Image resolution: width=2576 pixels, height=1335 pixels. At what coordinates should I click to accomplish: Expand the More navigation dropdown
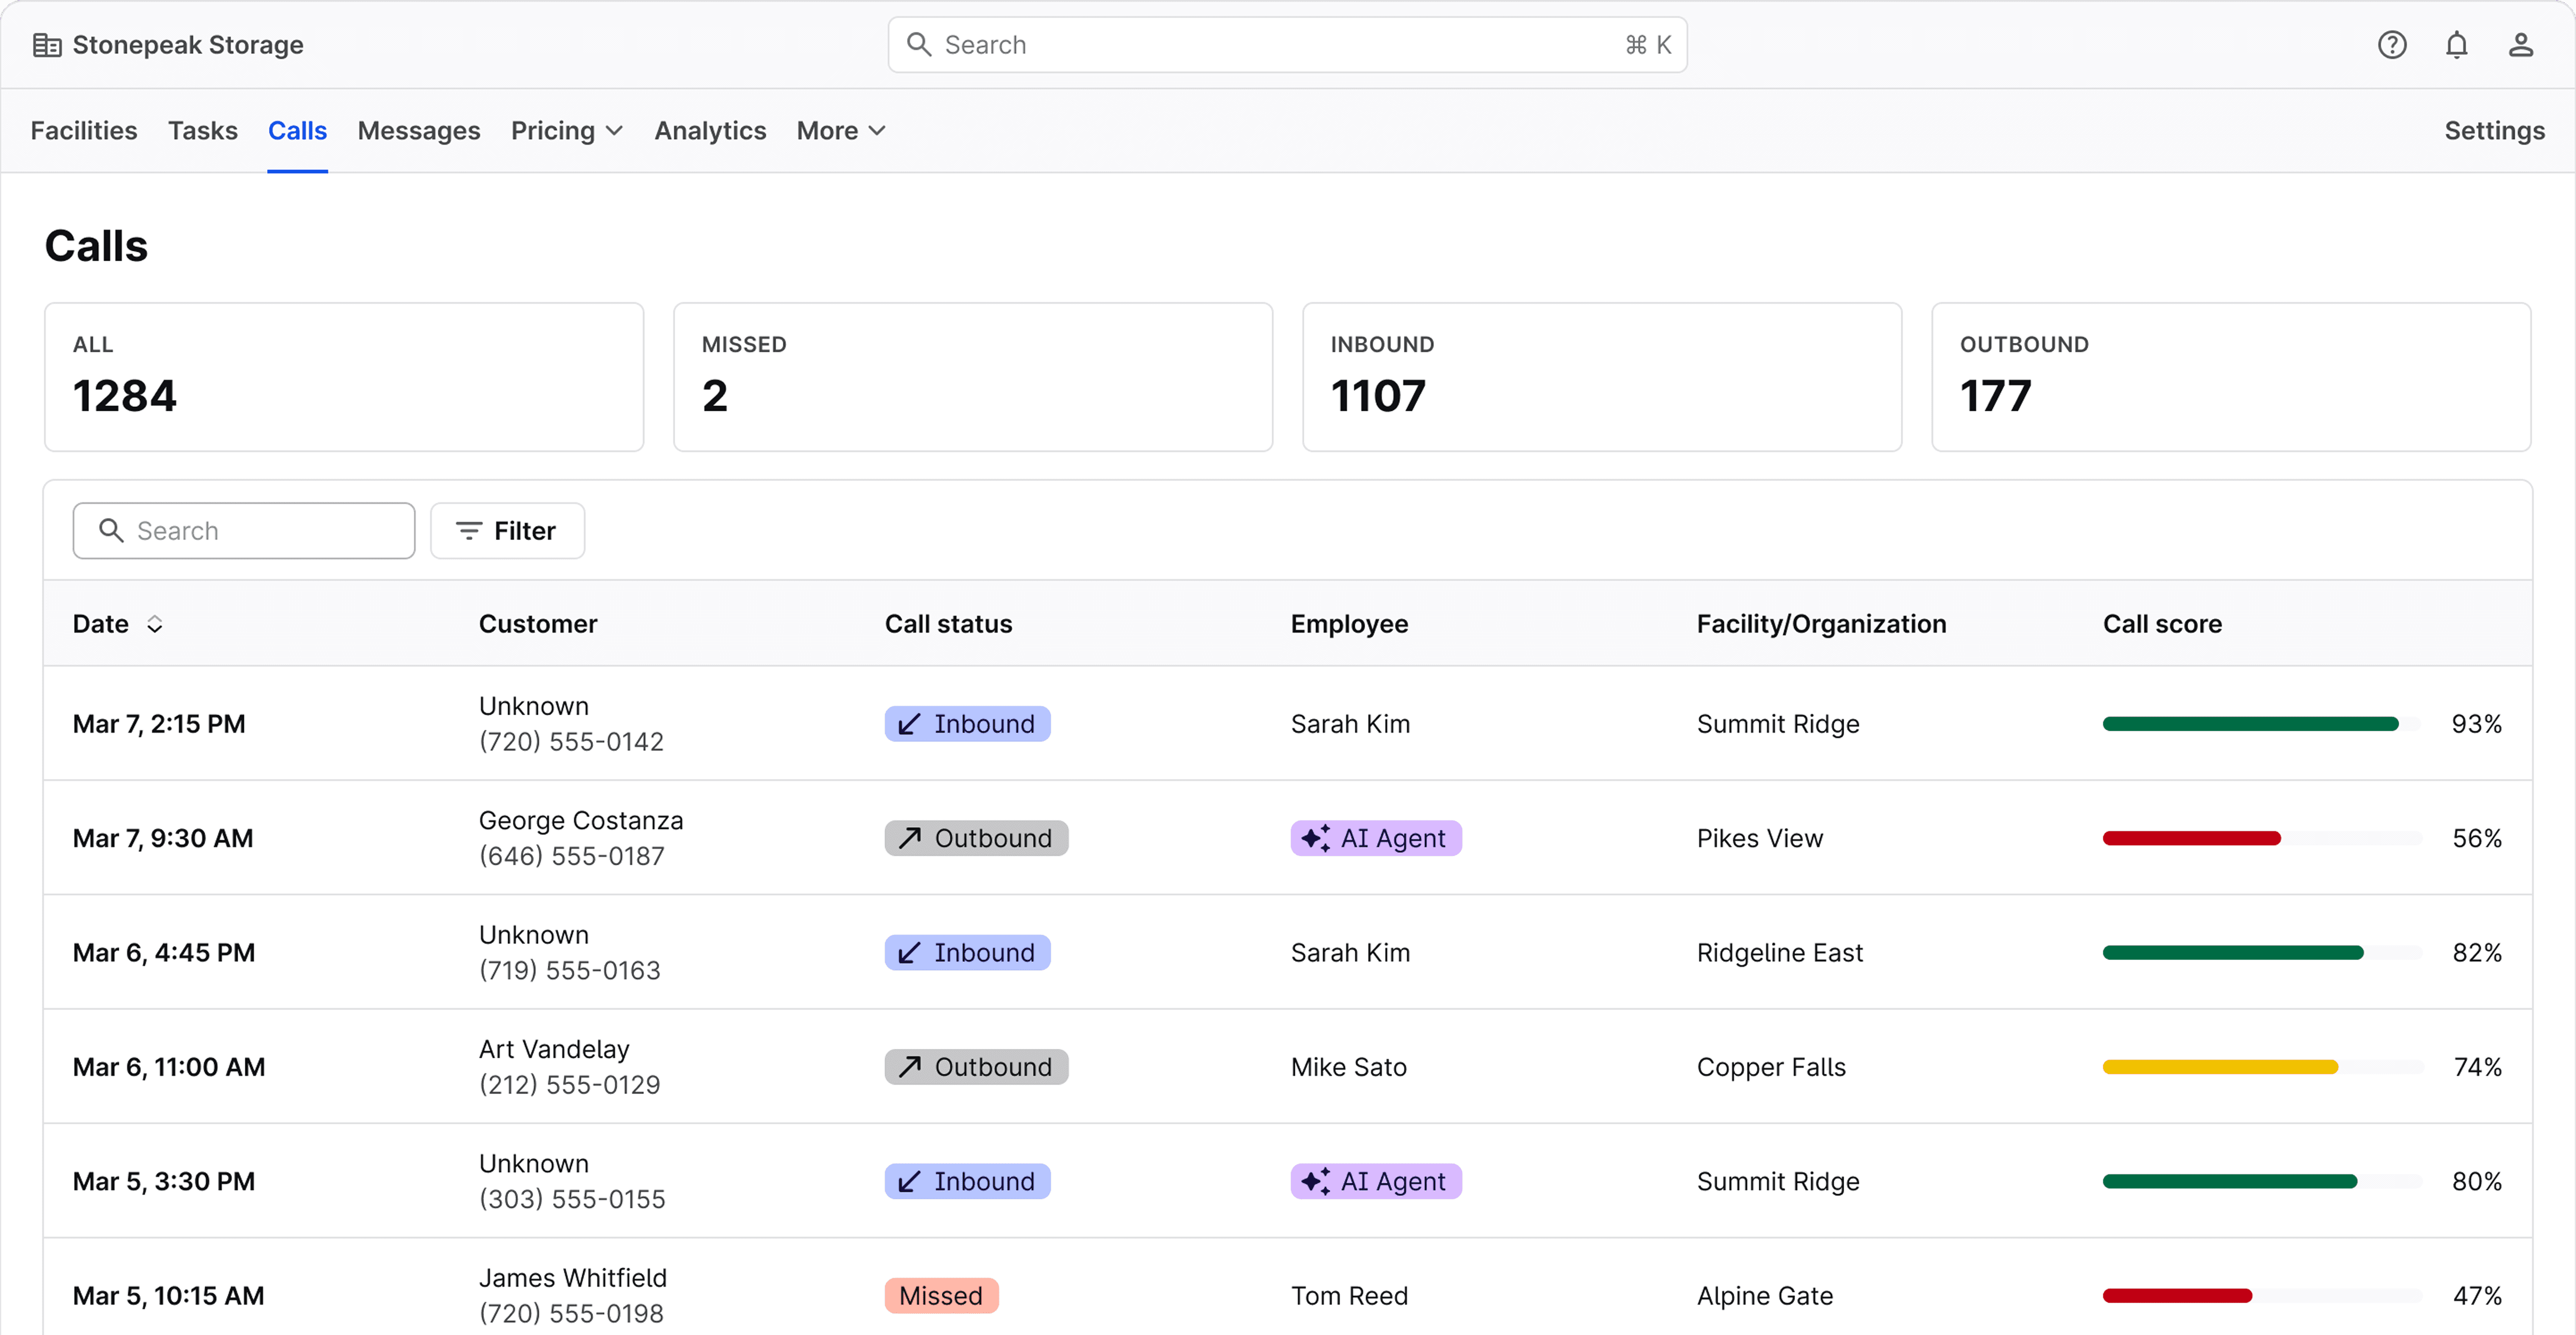(840, 131)
